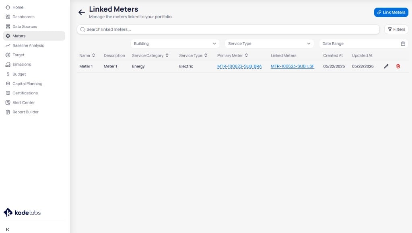Click the Home icon in sidebar
Viewport: 412px width, 233px height.
click(8, 7)
